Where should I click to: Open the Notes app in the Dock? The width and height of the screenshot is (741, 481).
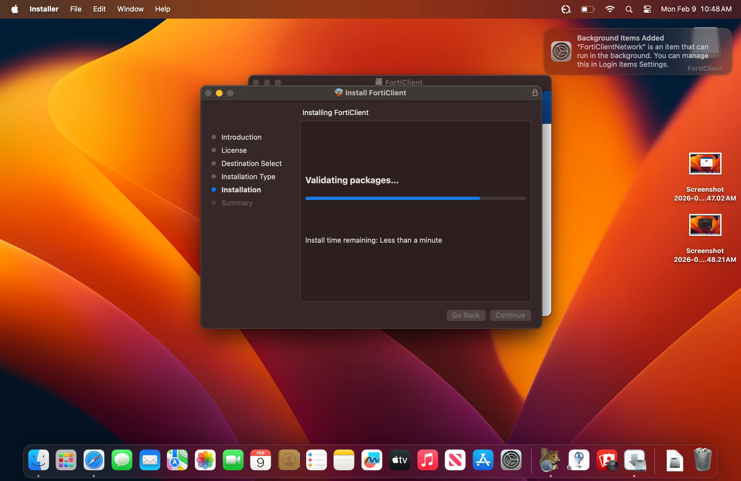pos(344,460)
